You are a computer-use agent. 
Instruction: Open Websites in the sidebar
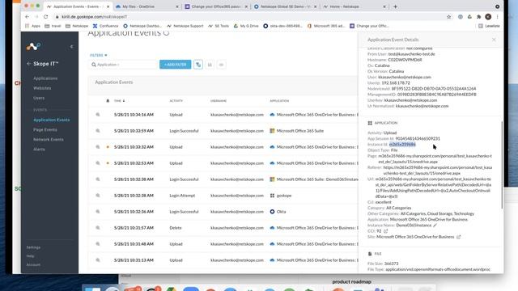[x=42, y=88]
